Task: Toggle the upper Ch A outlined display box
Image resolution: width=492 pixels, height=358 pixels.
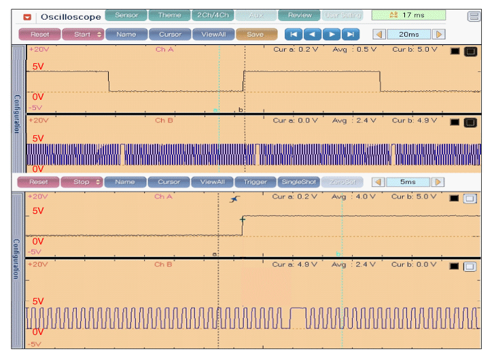Action: point(470,51)
